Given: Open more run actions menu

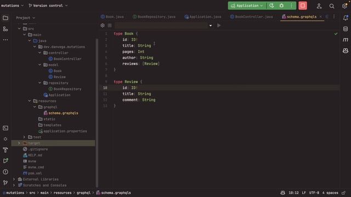Looking at the screenshot, I should (x=291, y=5).
